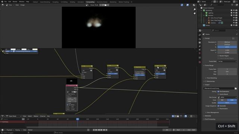Screen dimensions: 239x134
Task: Toggle the Scene collection exclude checkbox
Action: 232,25
